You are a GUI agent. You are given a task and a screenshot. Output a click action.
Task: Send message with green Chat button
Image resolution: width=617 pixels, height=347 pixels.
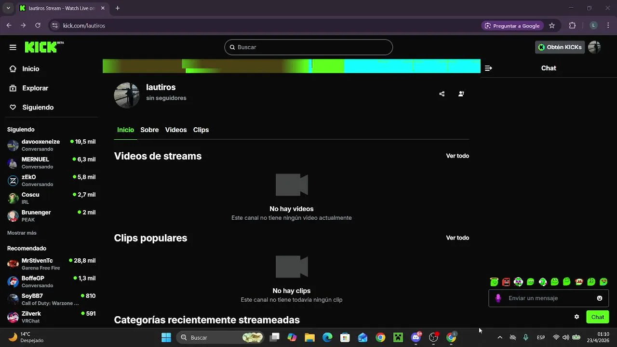(598, 317)
